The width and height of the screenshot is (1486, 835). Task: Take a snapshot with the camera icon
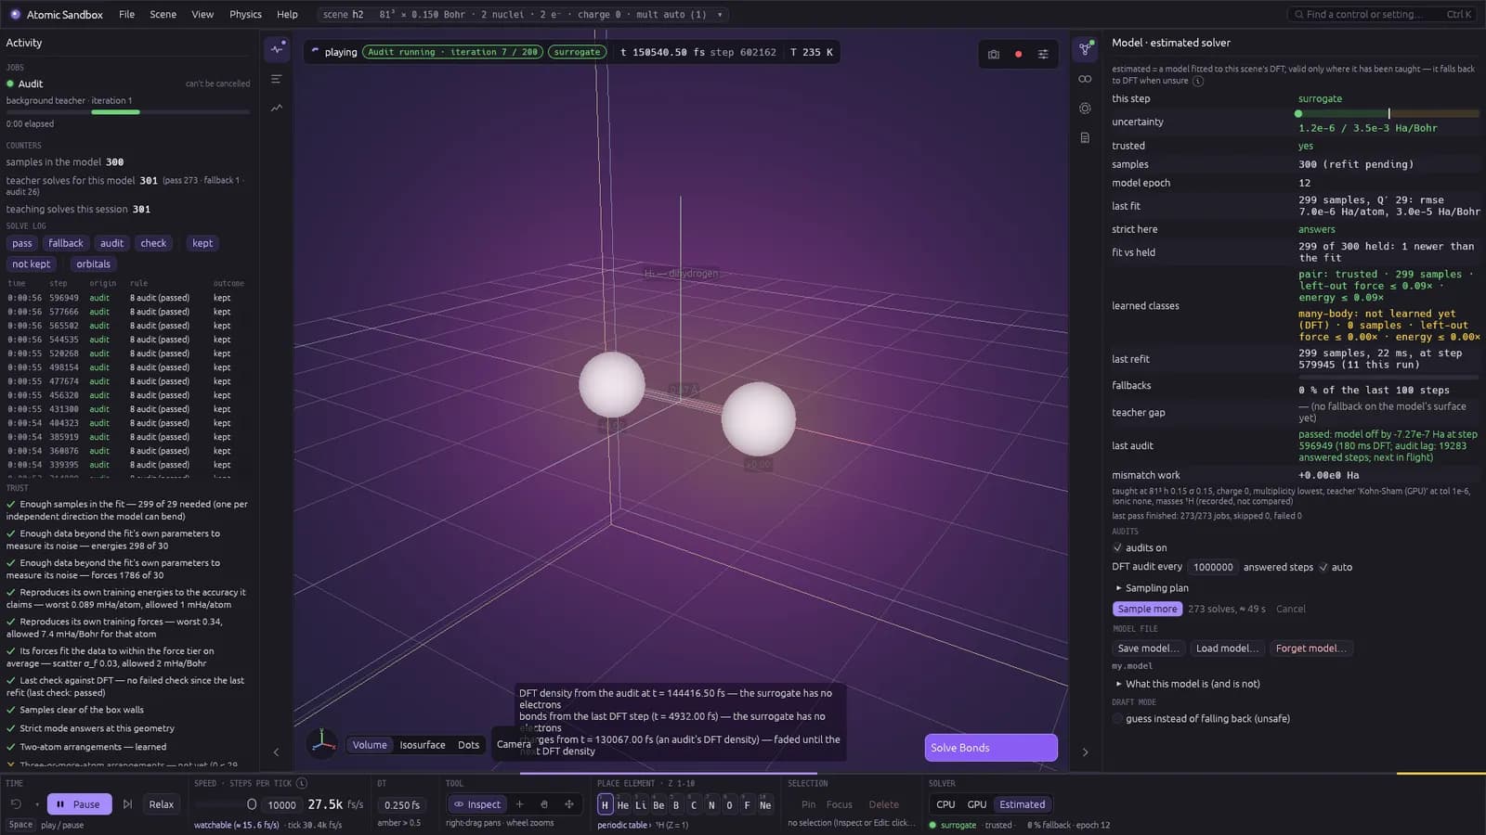pos(994,54)
